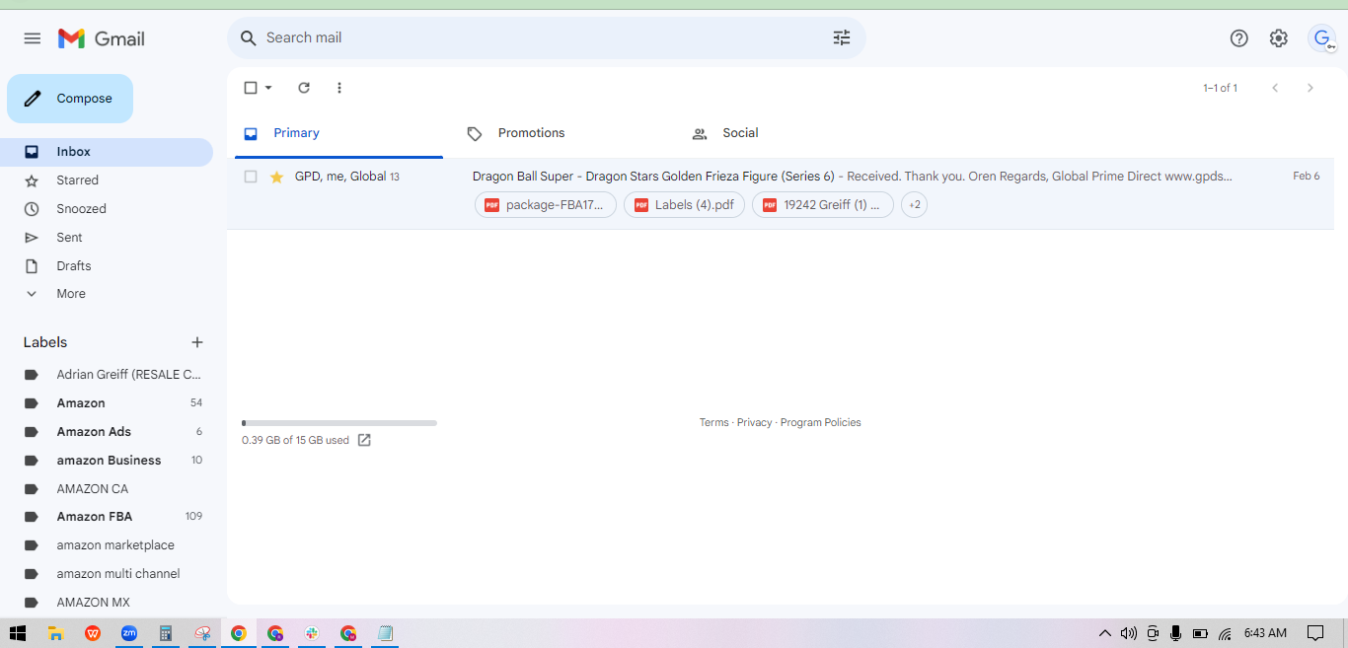The height and width of the screenshot is (648, 1348).
Task: Open Notepad from taskbar
Action: 385,633
